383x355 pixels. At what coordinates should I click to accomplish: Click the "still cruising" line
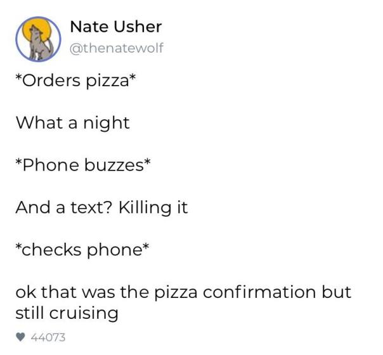click(x=67, y=313)
